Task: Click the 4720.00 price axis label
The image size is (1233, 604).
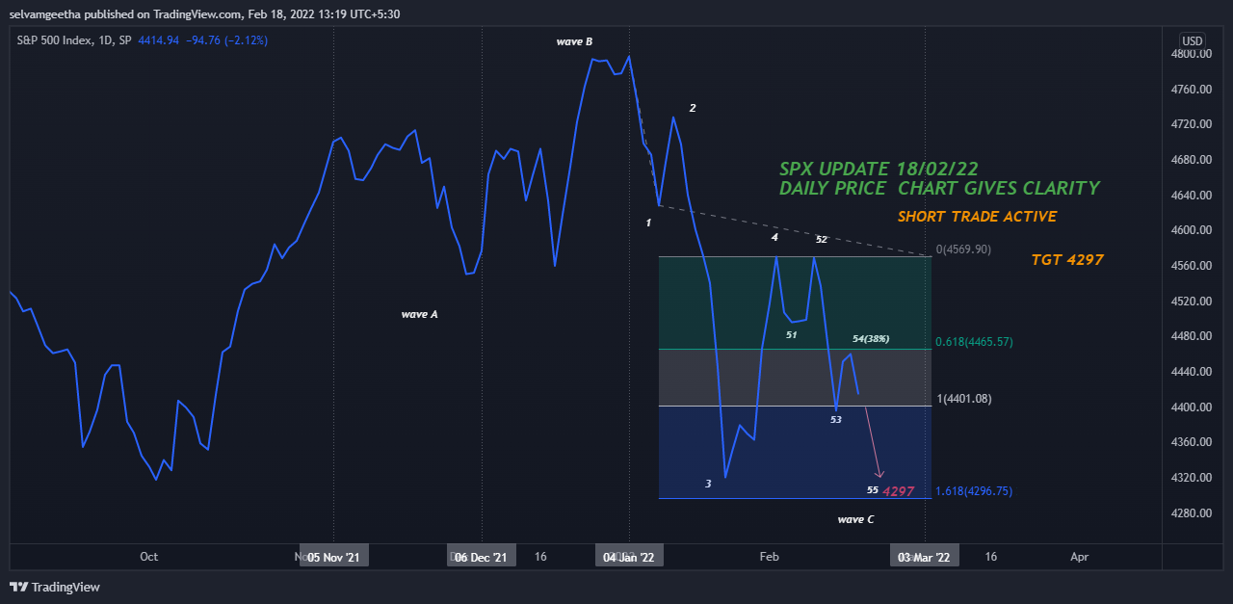Action: click(1190, 125)
